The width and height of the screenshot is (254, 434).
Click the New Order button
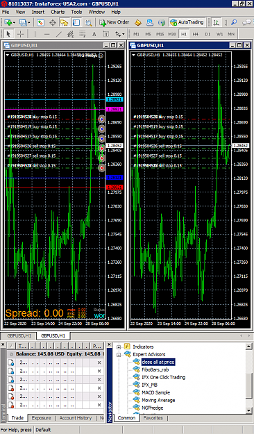(115, 22)
